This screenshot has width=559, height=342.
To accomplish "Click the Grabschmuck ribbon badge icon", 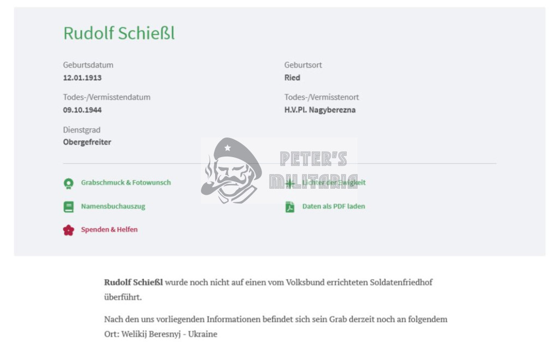I will (x=68, y=183).
